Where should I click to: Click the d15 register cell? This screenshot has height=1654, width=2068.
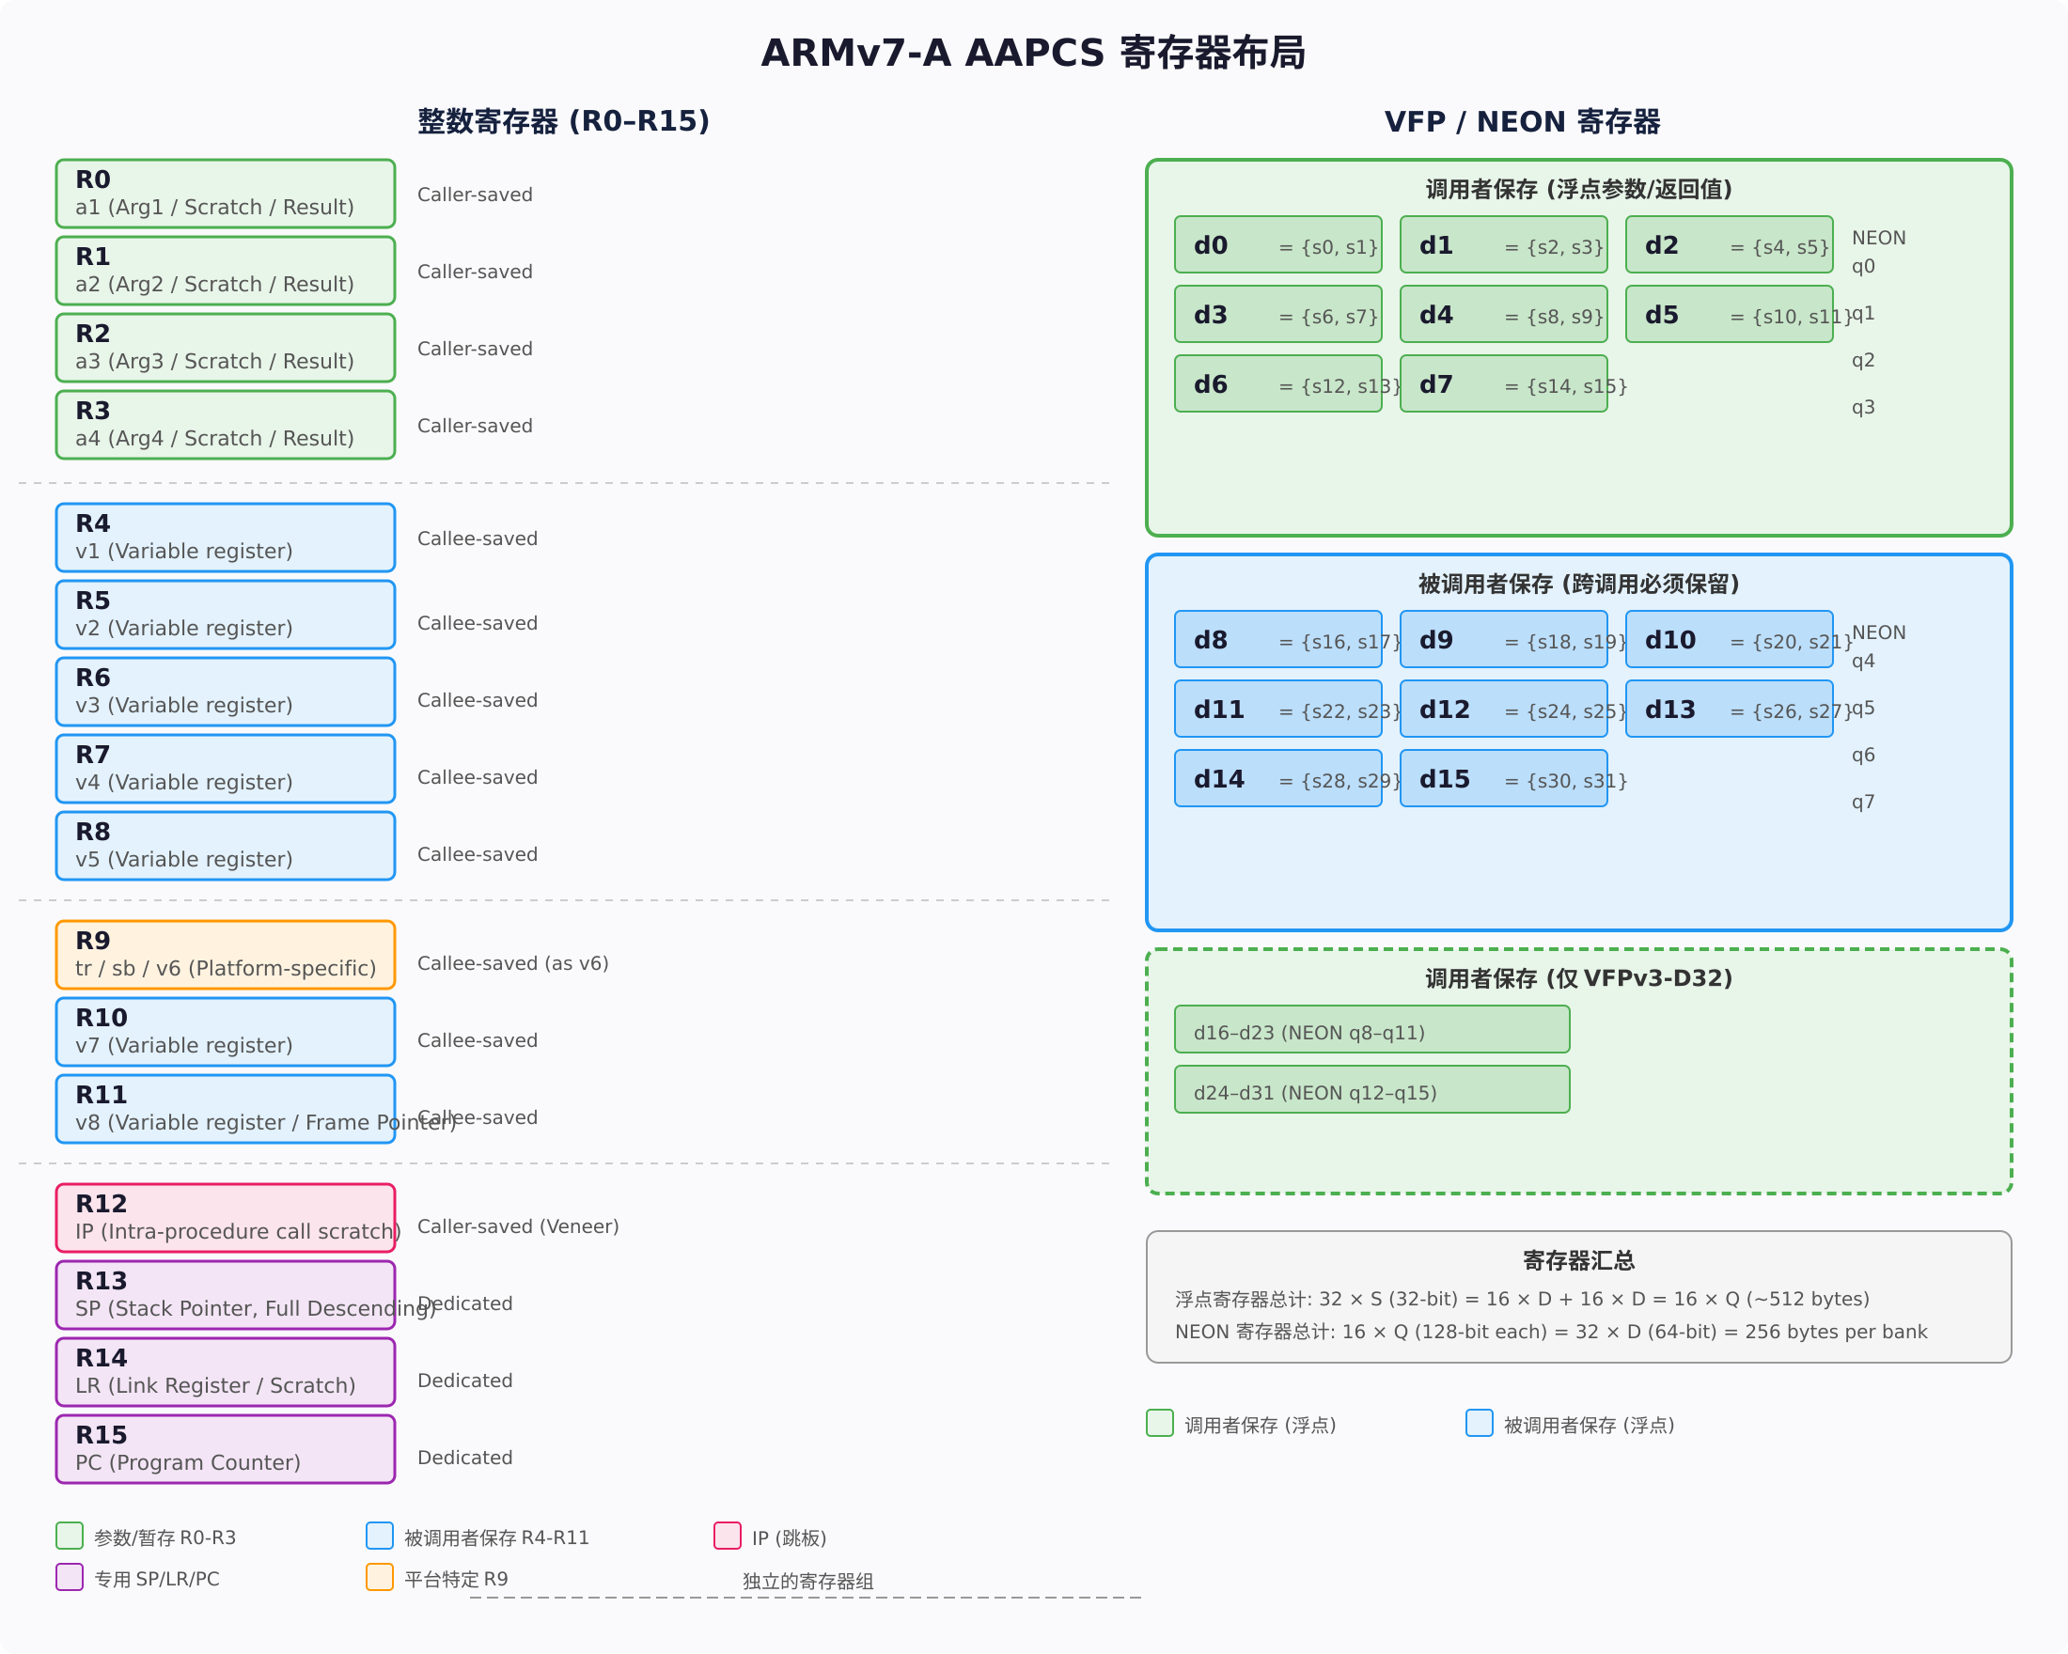click(1503, 778)
